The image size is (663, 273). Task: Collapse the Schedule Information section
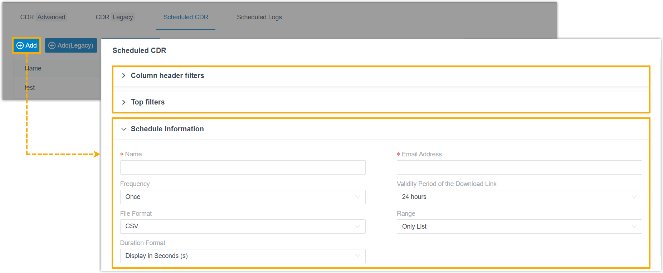(167, 129)
